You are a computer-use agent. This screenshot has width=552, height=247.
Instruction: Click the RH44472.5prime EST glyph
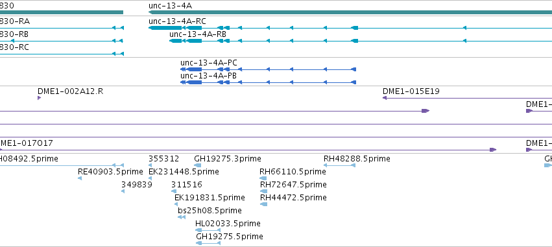264,204
